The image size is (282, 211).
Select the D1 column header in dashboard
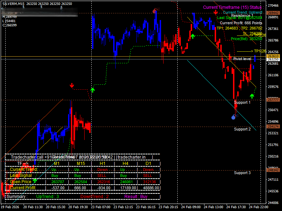click(x=148, y=164)
